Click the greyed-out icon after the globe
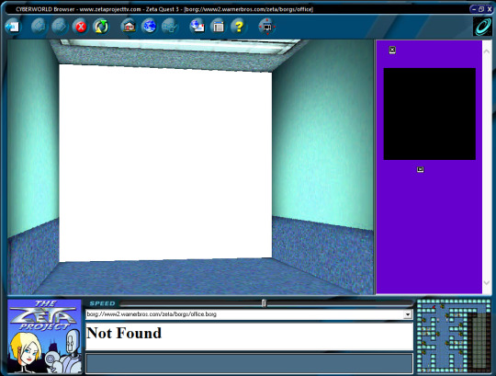 coord(170,27)
